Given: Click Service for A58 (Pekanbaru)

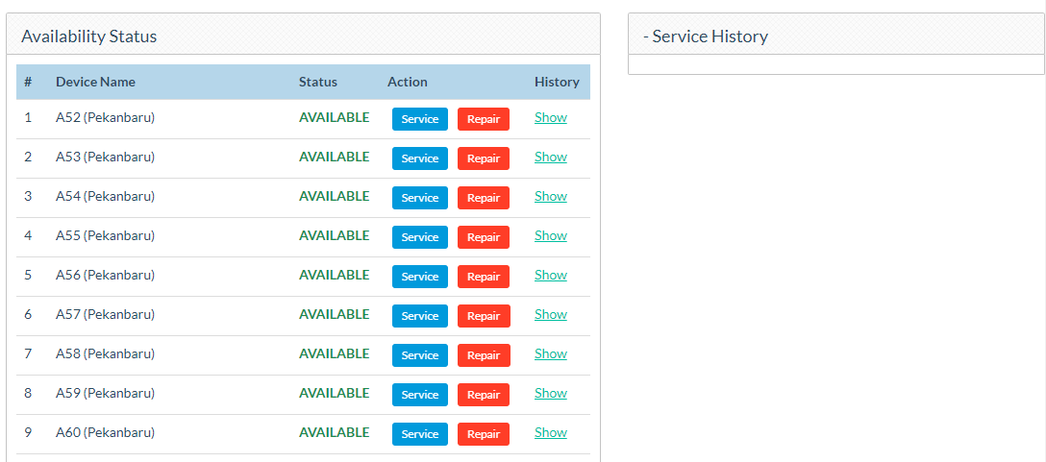Looking at the screenshot, I should click(x=419, y=355).
